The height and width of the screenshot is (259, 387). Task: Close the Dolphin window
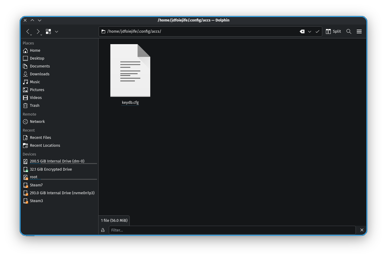pos(25,20)
